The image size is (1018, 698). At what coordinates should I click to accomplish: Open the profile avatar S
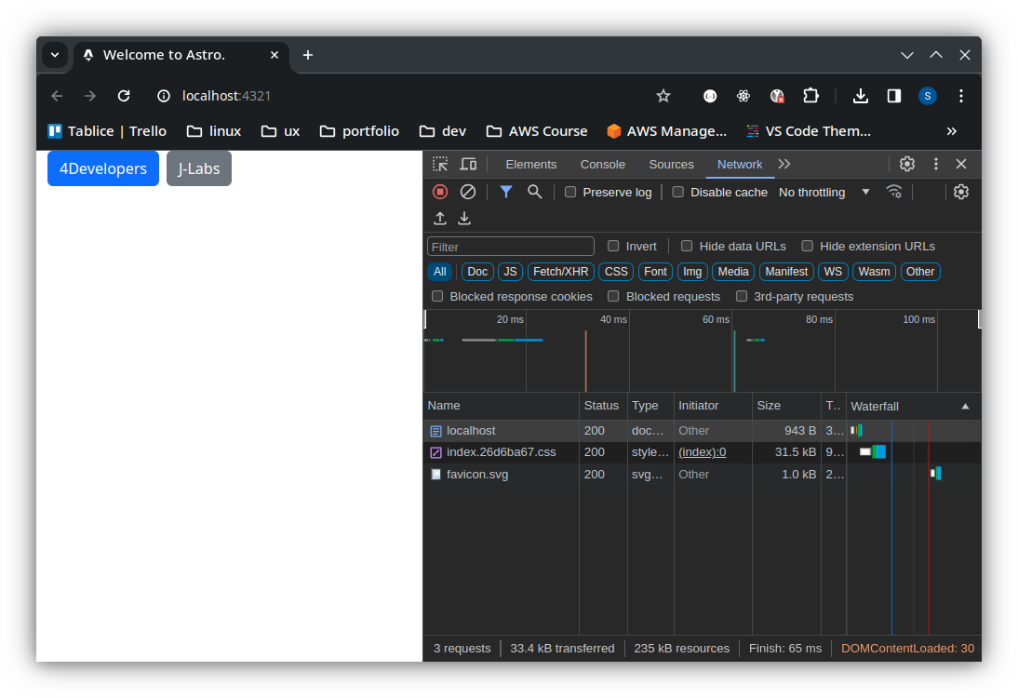coord(928,96)
